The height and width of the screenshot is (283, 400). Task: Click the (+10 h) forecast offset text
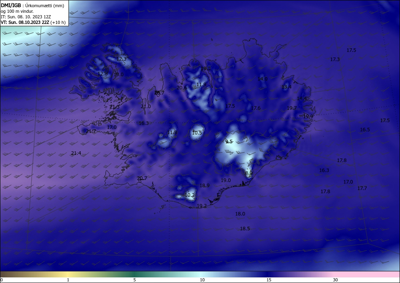58,22
